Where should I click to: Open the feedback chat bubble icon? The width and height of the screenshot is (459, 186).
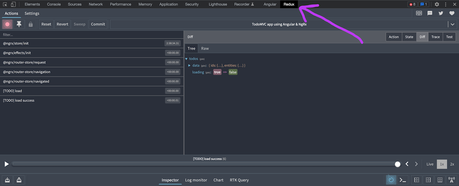430,13
